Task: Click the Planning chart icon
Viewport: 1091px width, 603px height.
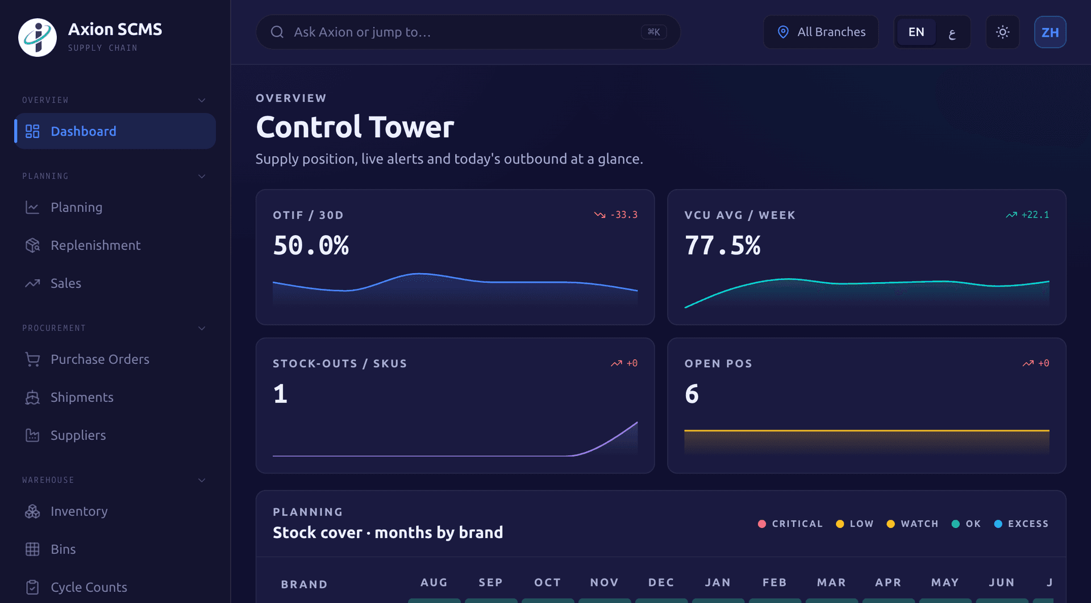Action: tap(32, 207)
